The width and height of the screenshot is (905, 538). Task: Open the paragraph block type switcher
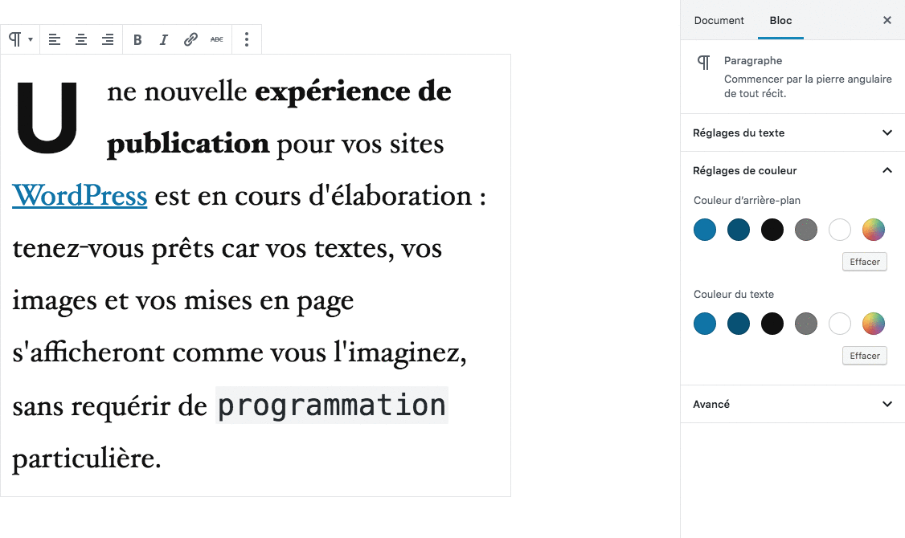click(20, 39)
